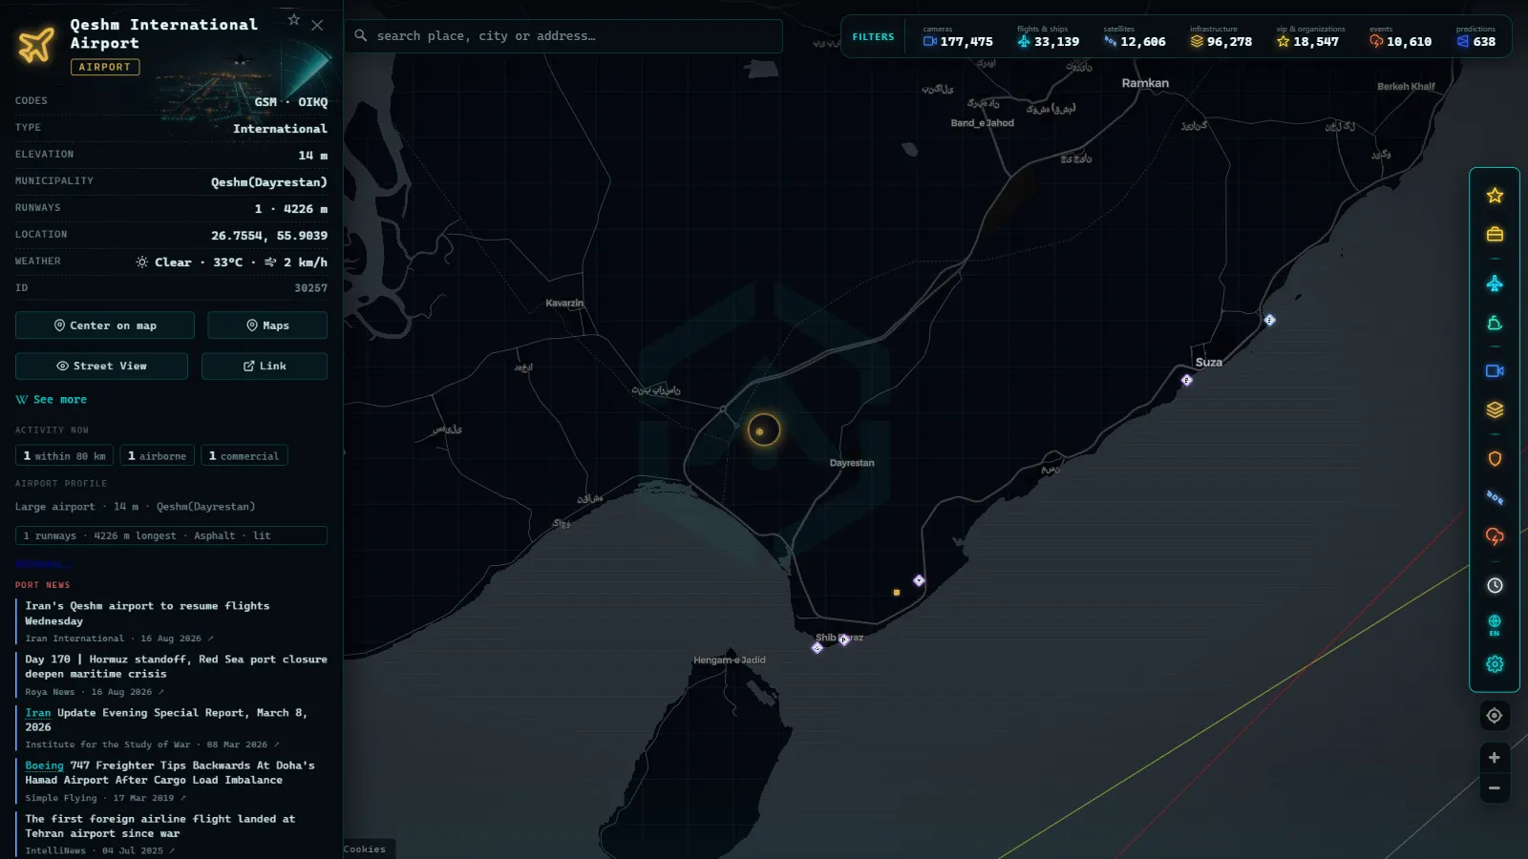Image resolution: width=1528 pixels, height=859 pixels.
Task: Open the briefcase icon in right sidebar
Action: 1495,235
